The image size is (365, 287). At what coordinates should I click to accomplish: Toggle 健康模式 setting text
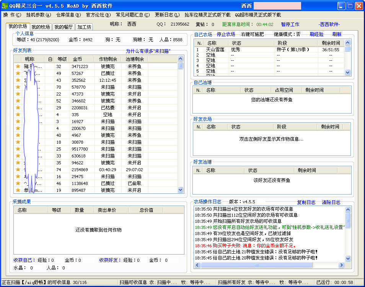coord(287,34)
